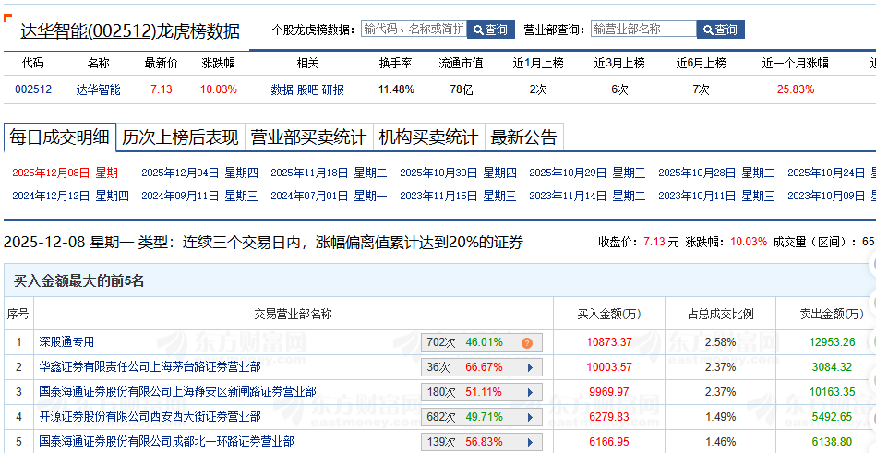
Task: Switch to 历次上榜后表现 tab
Action: [x=180, y=137]
